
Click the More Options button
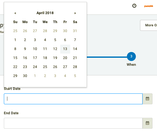pos(149,25)
